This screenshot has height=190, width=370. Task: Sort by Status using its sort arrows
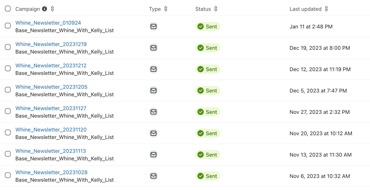[216, 9]
